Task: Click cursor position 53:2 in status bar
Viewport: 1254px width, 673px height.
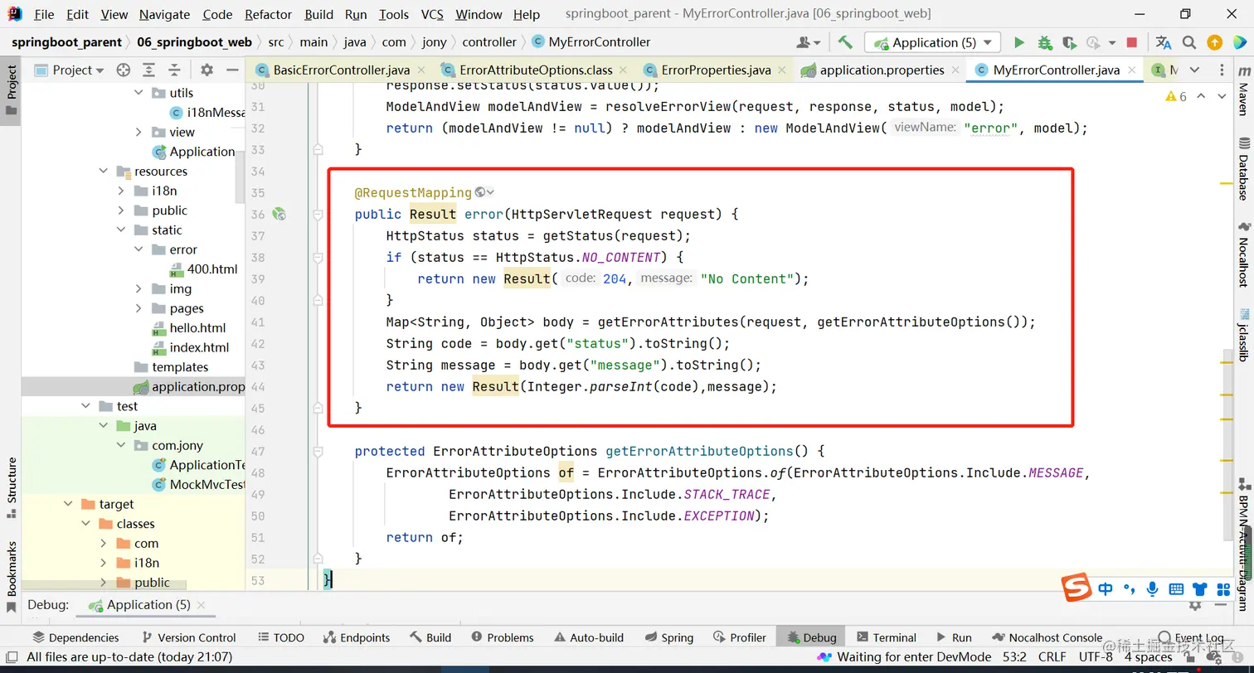Action: tap(1014, 656)
